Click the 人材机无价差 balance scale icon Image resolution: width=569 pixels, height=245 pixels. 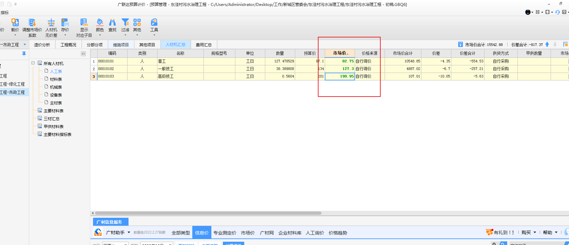pyautogui.click(x=51, y=22)
